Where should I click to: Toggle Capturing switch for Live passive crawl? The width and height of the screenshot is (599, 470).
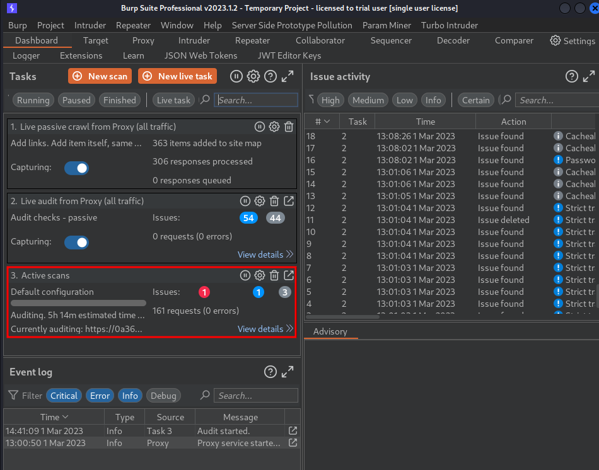click(x=77, y=168)
